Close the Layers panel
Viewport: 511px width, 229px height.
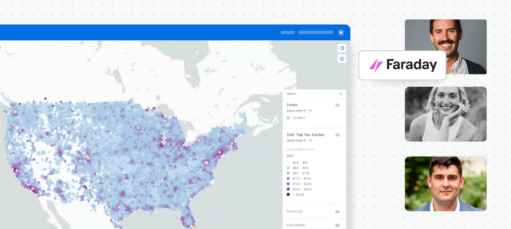point(341,94)
